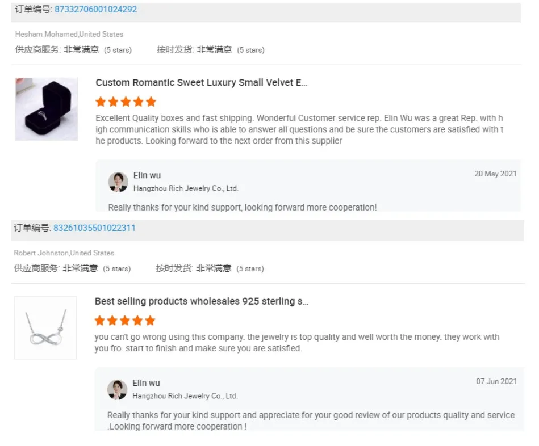The image size is (539, 446).
Task: Click Hangzhou Rich Jewelry Co. in first reply
Action: click(x=186, y=188)
